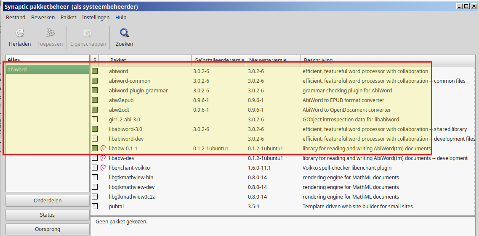Click the Oorsprong filter button
The image size is (479, 236).
tap(47, 229)
